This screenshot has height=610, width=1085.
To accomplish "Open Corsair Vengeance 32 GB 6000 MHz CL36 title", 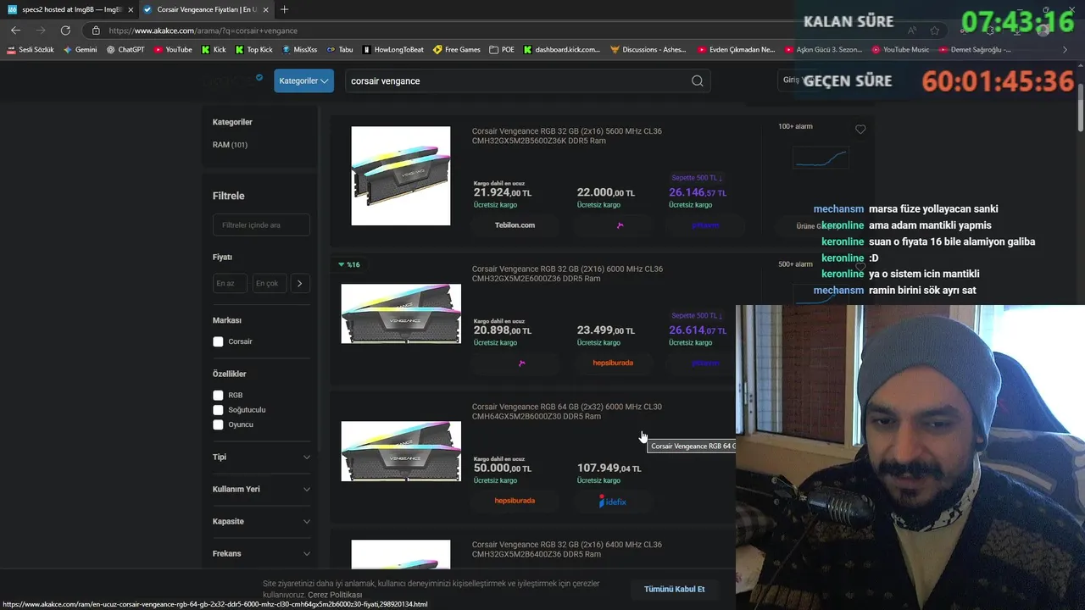I will pyautogui.click(x=567, y=274).
